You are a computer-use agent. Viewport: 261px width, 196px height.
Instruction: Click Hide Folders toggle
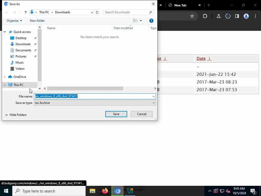[x=16, y=115]
